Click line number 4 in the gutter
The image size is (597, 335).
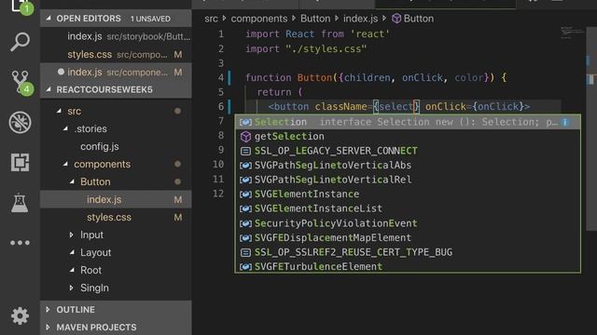(221, 77)
